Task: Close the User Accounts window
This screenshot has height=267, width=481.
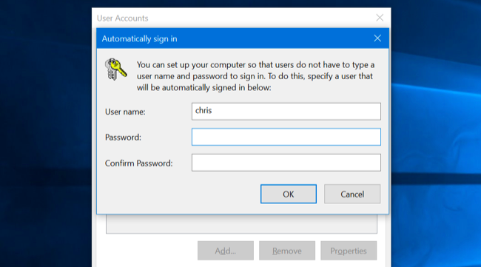Action: click(380, 18)
